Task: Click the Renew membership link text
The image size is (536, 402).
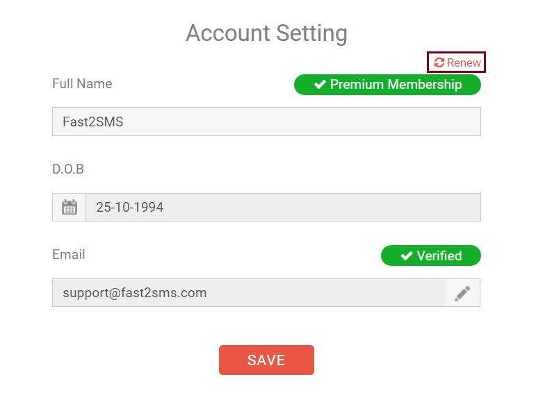Action: [464, 62]
